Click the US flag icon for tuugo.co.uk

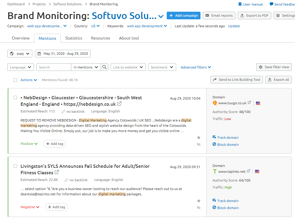pos(258,103)
